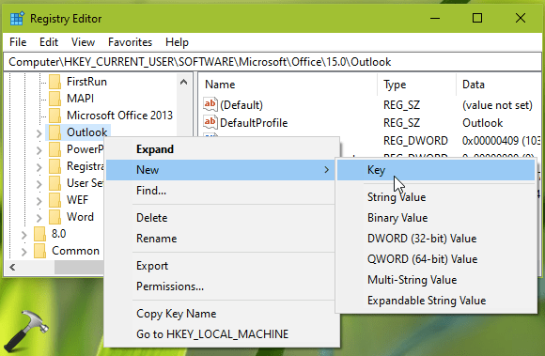Click the Data column header
This screenshot has height=356, width=545.
(x=499, y=85)
